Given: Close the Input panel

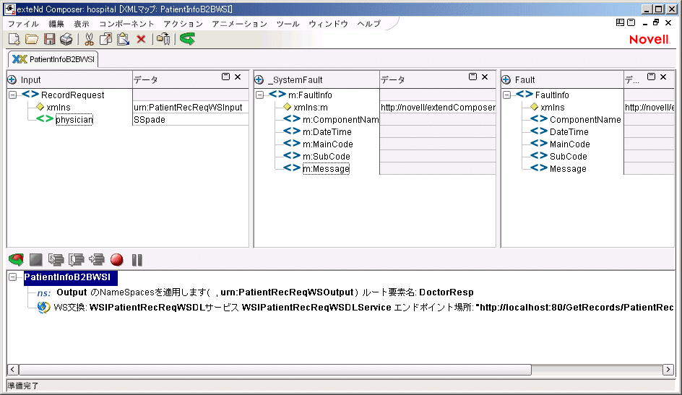Looking at the screenshot, I should 238,77.
